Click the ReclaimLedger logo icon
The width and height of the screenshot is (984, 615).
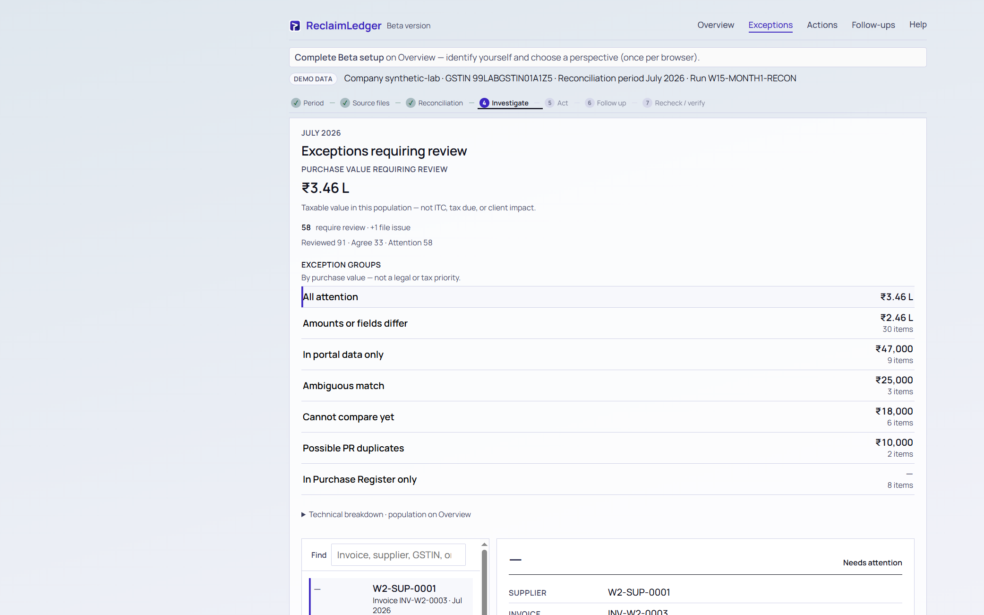coord(295,26)
